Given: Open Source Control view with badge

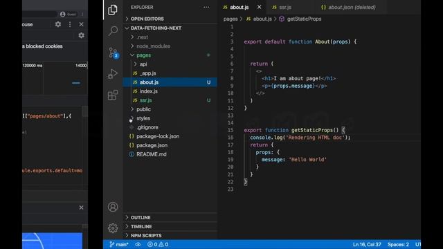Looking at the screenshot, I should [114, 53].
